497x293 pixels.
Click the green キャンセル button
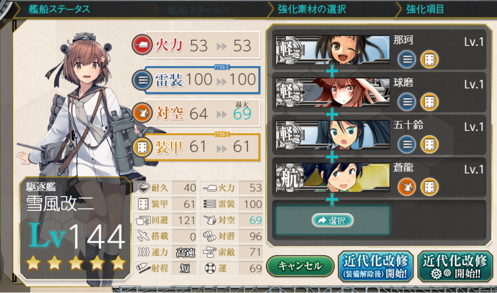coord(300,266)
